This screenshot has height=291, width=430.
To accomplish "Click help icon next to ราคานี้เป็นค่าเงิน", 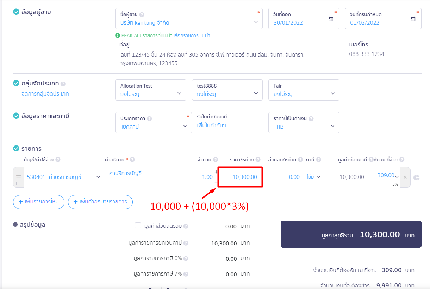I will (311, 119).
